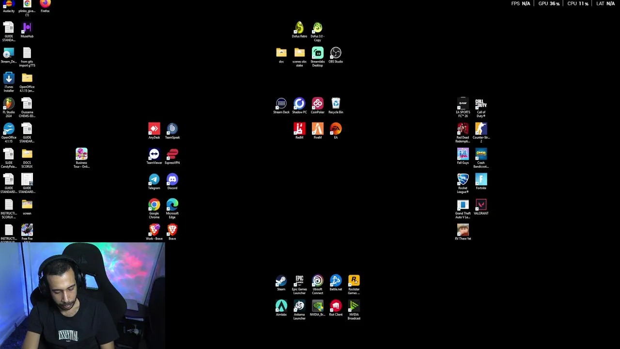Image resolution: width=620 pixels, height=349 pixels.
Task: Launch NVIDIA Broadcast
Action: tap(354, 310)
